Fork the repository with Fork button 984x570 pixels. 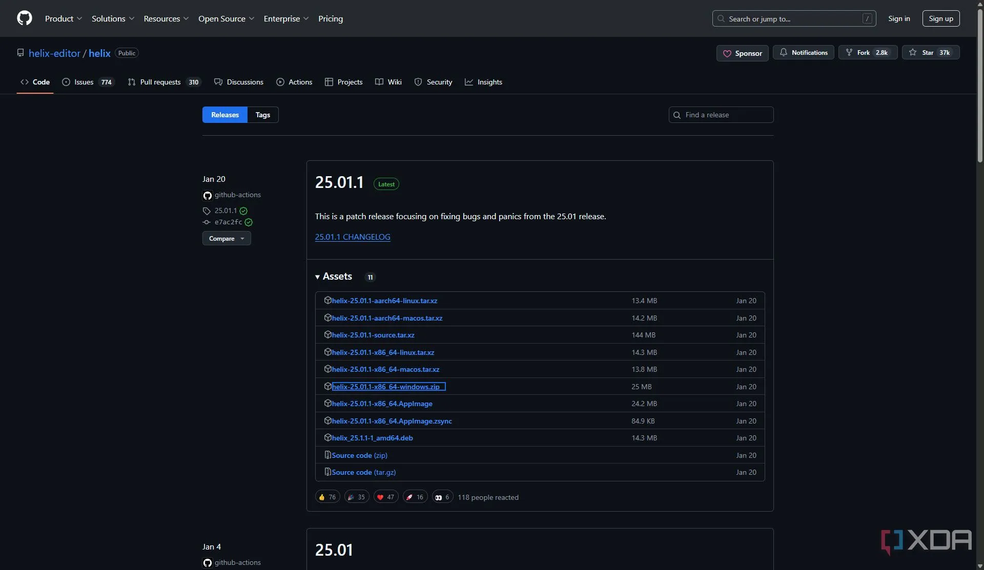(868, 53)
